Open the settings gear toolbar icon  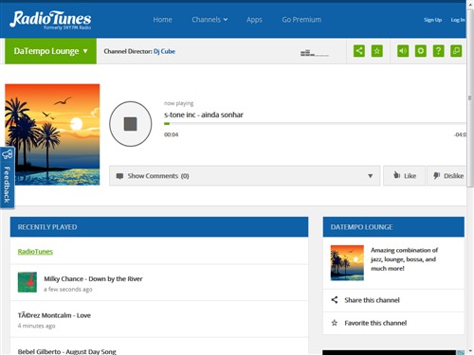(420, 51)
